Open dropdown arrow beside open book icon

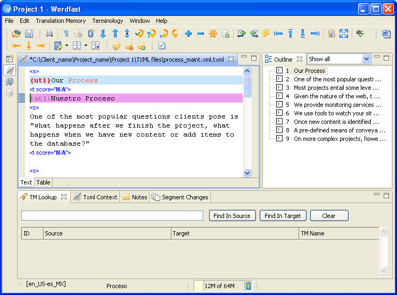click(86, 46)
